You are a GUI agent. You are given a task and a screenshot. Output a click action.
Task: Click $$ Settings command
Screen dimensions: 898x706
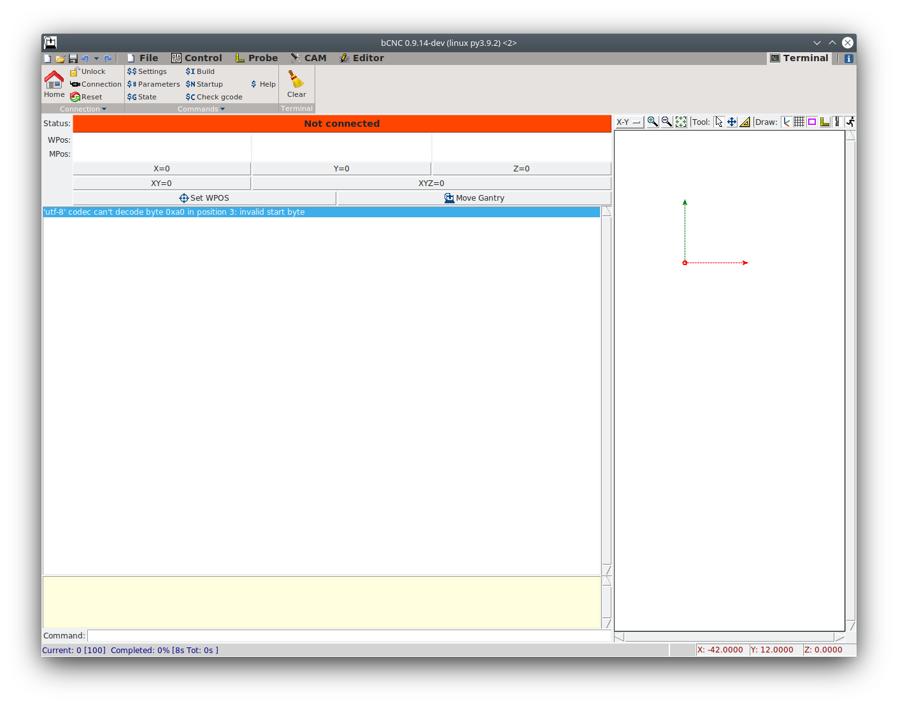pos(147,71)
